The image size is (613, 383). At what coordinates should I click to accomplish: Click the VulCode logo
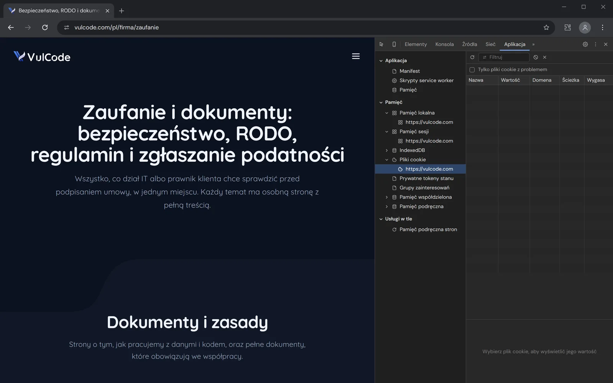42,57
